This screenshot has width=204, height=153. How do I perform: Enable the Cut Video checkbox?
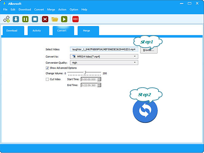tap(48, 79)
